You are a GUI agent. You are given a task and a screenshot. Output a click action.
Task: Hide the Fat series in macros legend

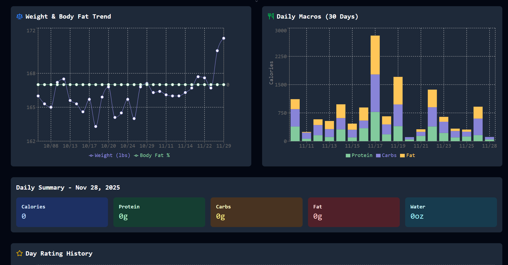point(408,155)
